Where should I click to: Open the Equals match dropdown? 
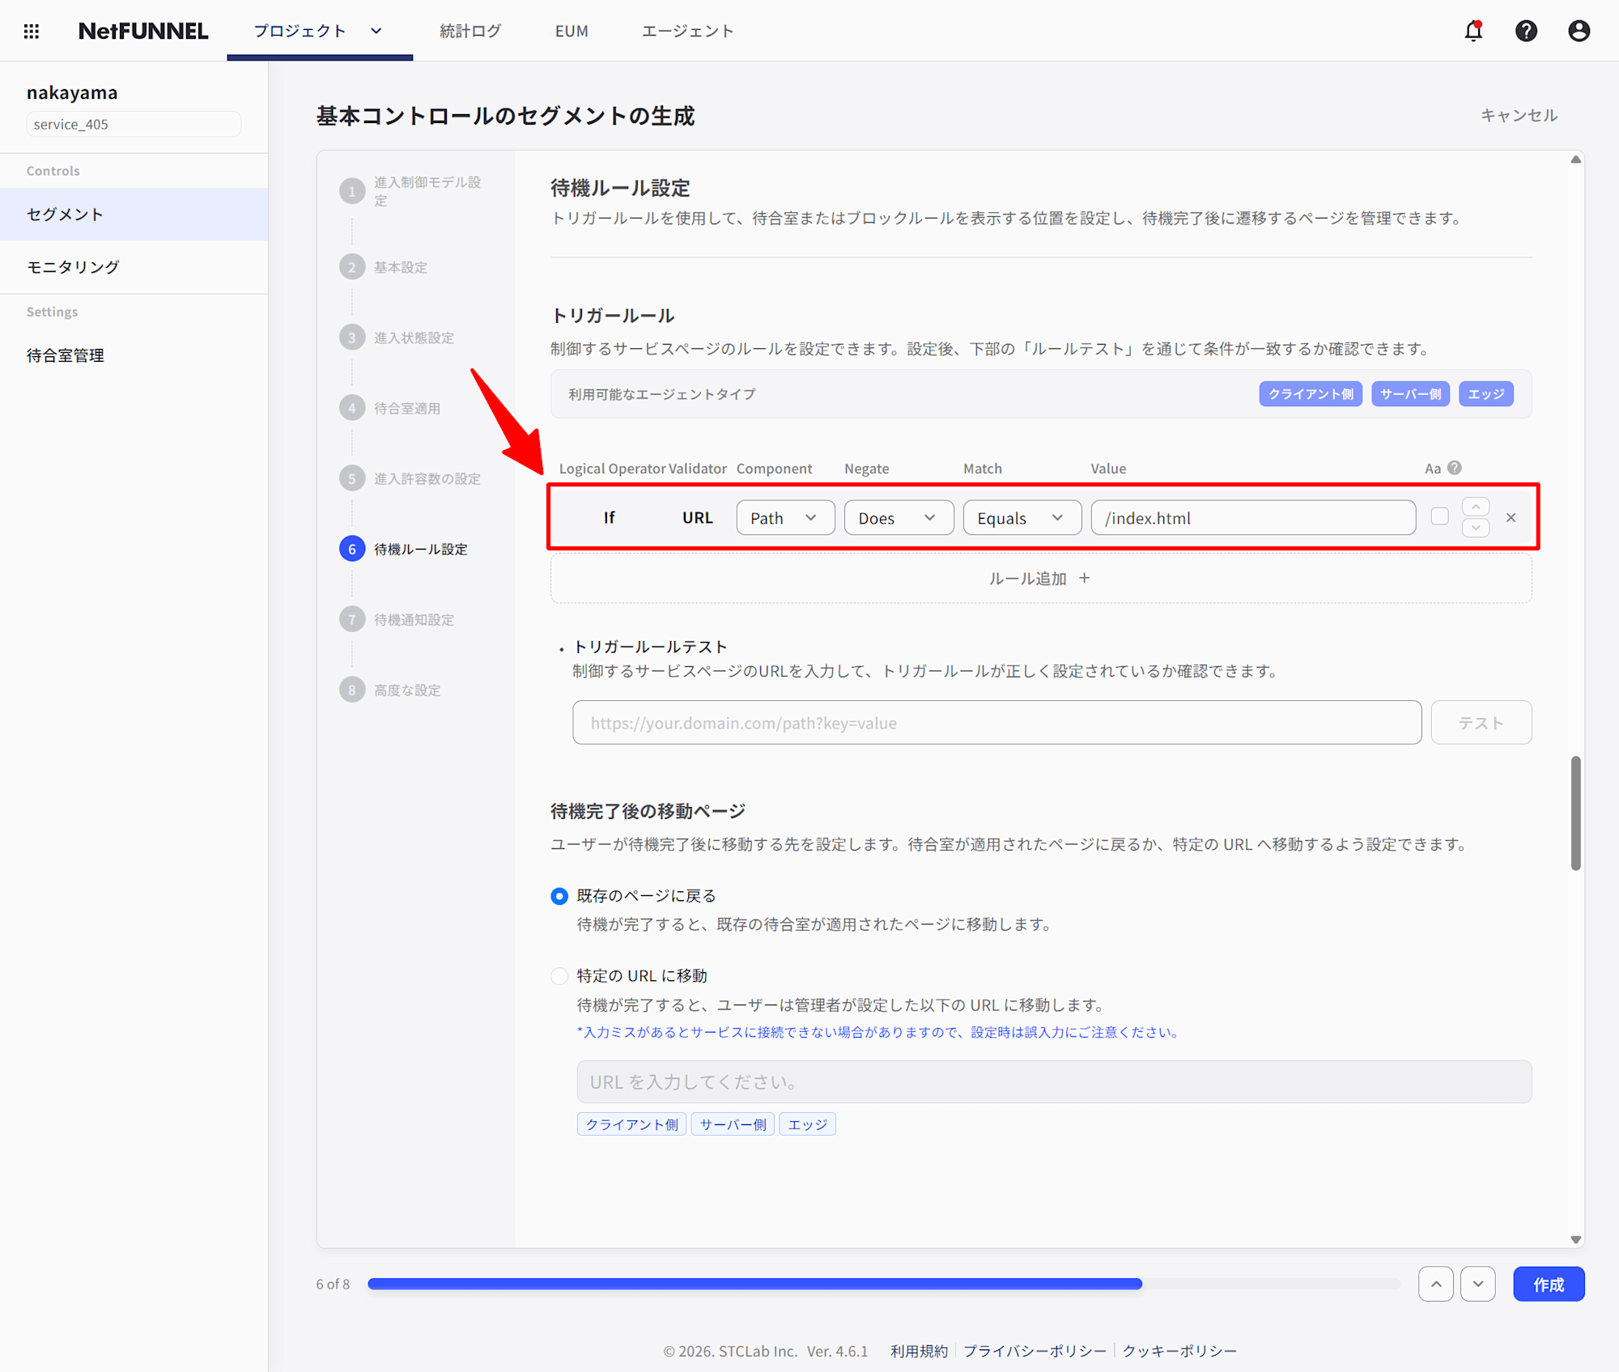1021,518
